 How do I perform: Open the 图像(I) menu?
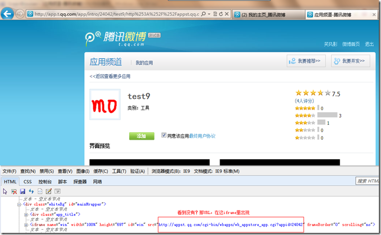pyautogui.click(x=83, y=171)
